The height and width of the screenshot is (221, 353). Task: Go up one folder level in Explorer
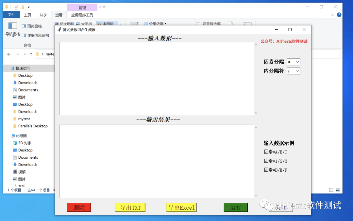click(31, 54)
